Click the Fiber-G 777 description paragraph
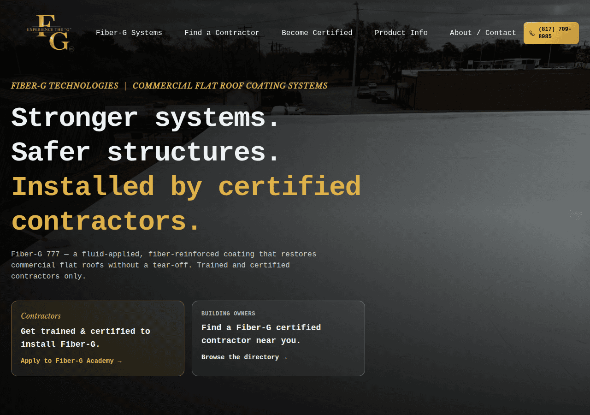The width and height of the screenshot is (590, 415). (x=164, y=265)
